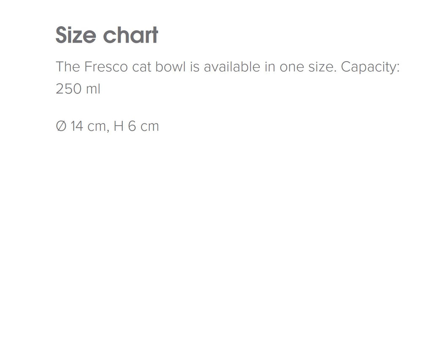The image size is (432, 339).
Task: Click the "H" height label
Action: [119, 126]
